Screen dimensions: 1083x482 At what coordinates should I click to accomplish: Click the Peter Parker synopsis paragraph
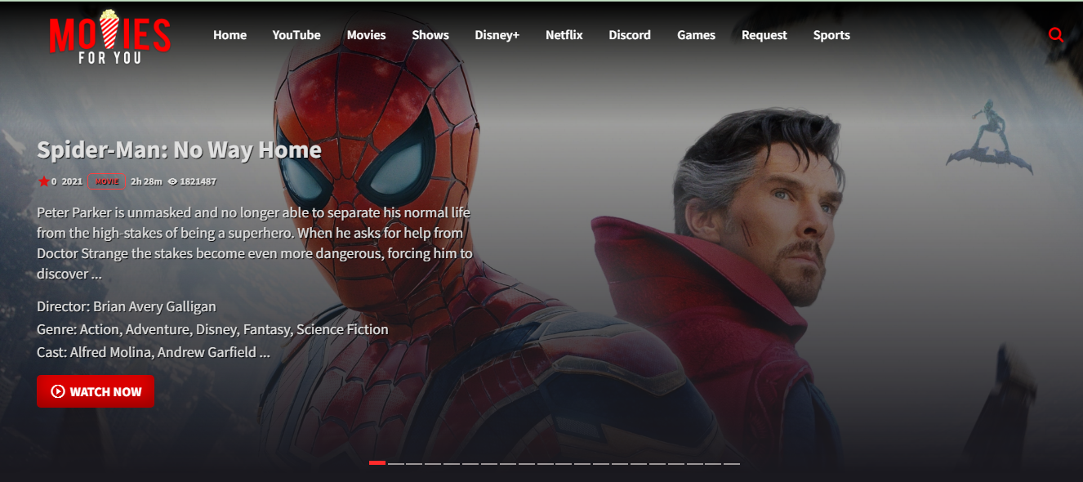(255, 243)
